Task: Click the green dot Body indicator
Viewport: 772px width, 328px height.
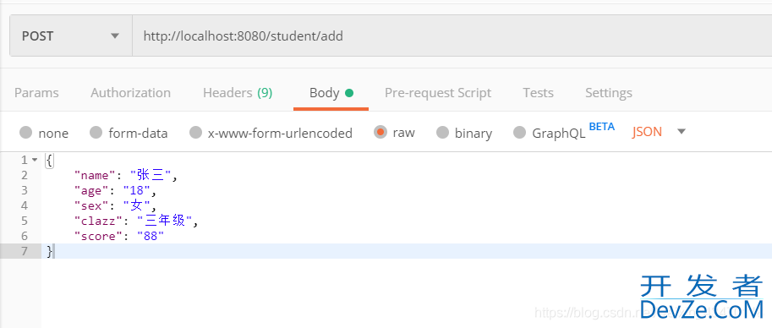Action: 349,93
